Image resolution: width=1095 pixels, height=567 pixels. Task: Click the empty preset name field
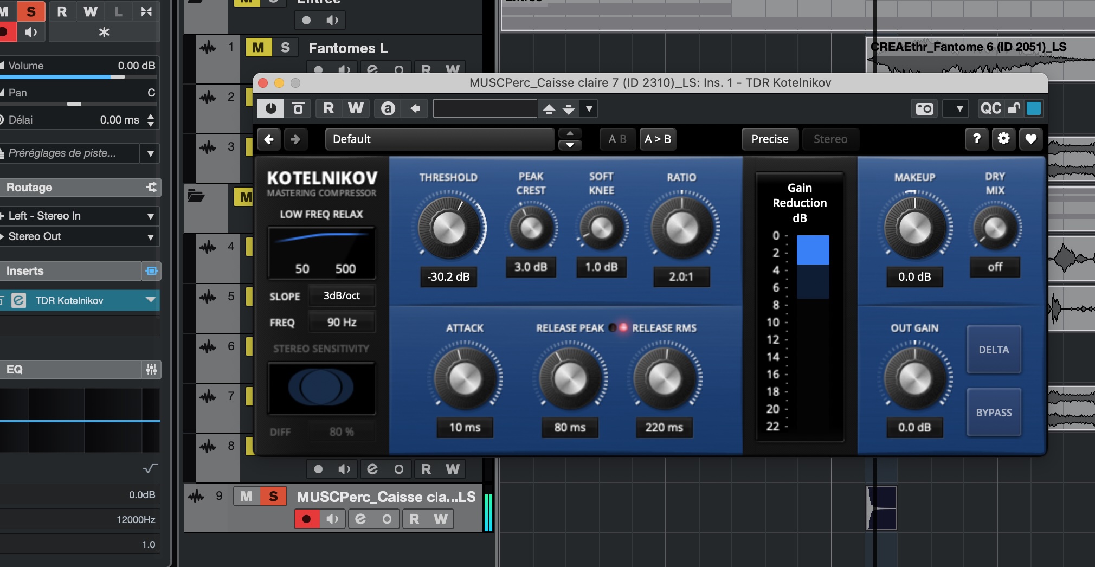(485, 108)
